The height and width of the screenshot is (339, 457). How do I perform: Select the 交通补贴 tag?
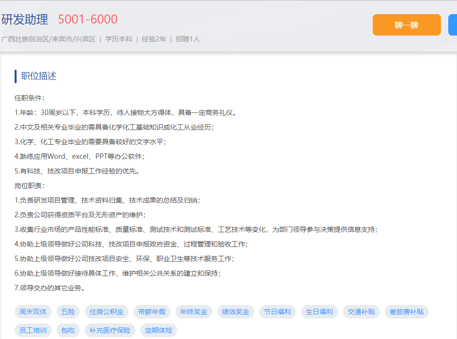point(362,312)
